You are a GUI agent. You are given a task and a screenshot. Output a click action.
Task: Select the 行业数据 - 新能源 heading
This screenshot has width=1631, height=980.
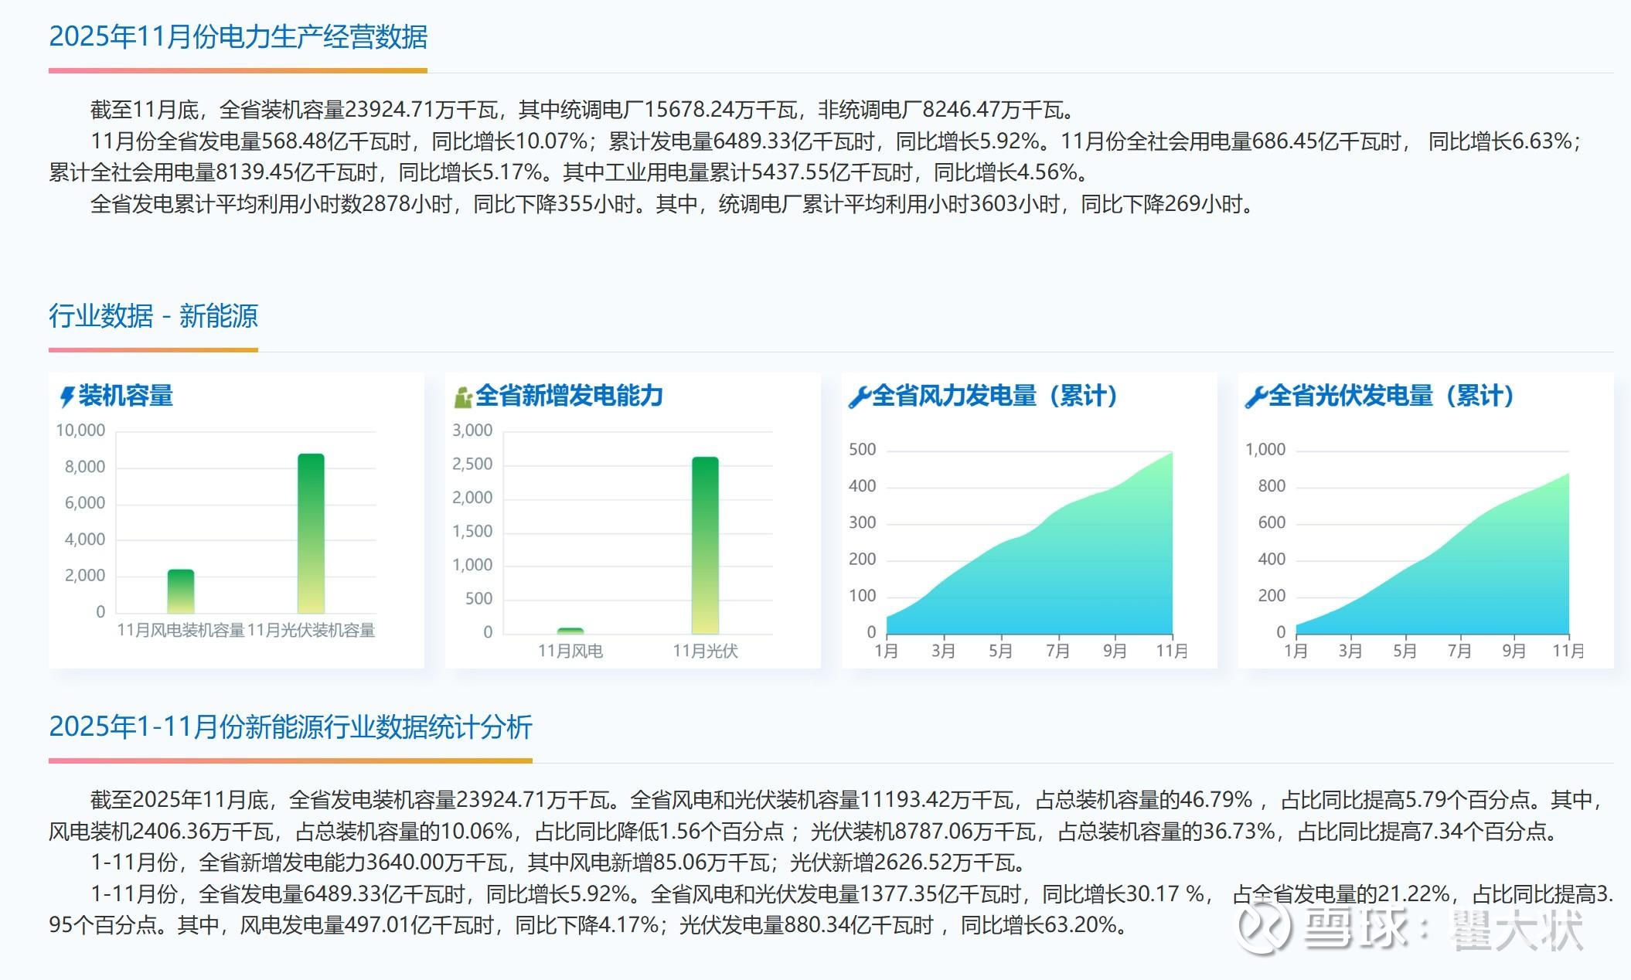[x=153, y=316]
